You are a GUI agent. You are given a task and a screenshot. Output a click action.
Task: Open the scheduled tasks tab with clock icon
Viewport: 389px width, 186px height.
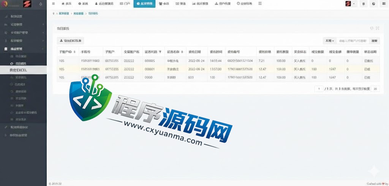244,4
